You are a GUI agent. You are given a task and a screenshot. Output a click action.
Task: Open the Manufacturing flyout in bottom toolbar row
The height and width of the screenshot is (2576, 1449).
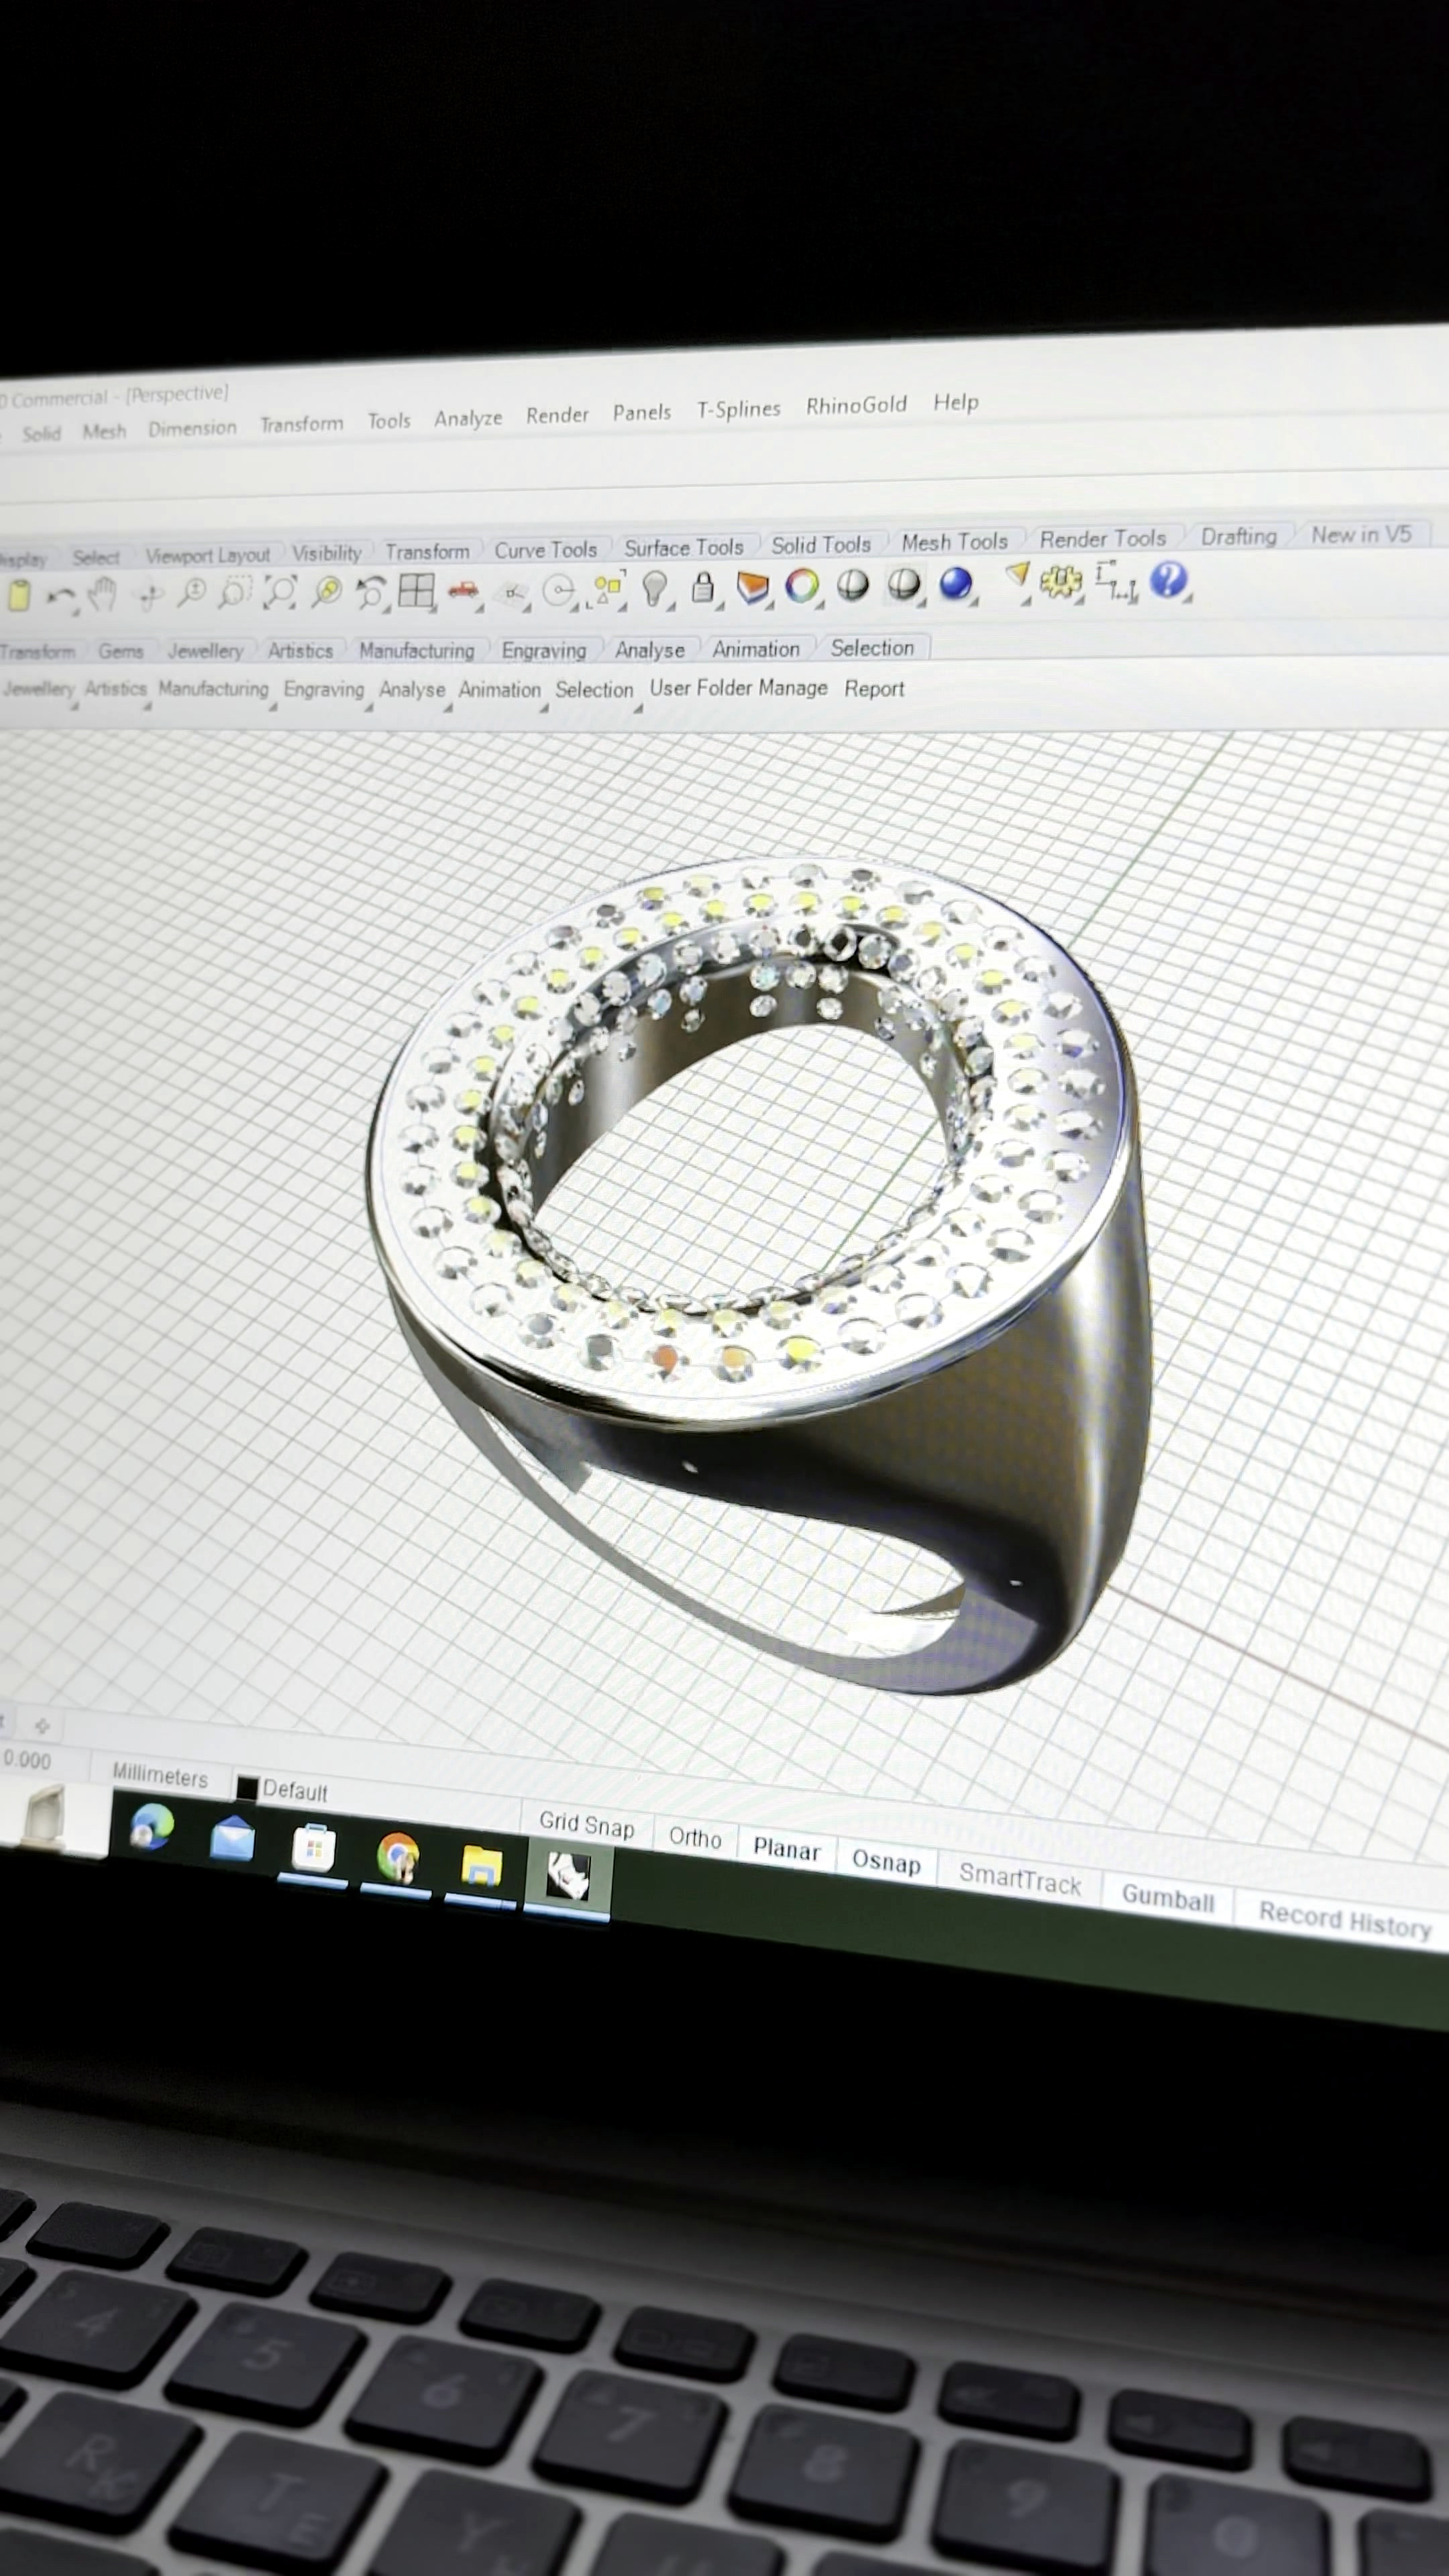click(213, 689)
